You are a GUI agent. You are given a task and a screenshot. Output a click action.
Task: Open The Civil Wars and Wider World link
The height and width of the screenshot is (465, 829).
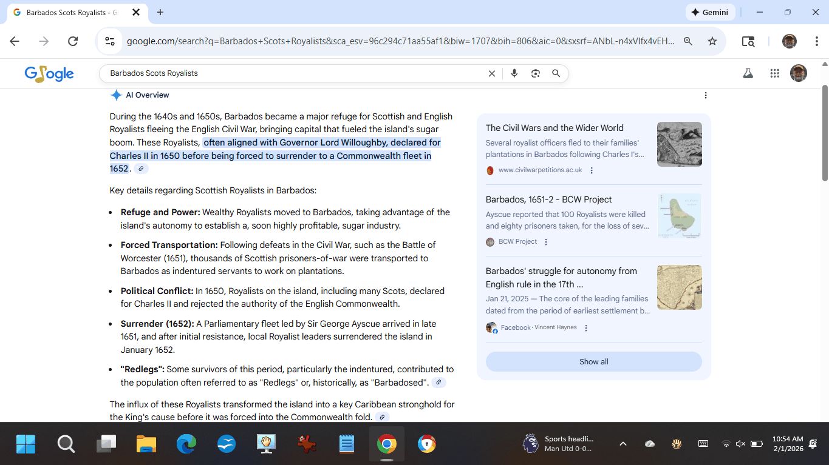[554, 128]
